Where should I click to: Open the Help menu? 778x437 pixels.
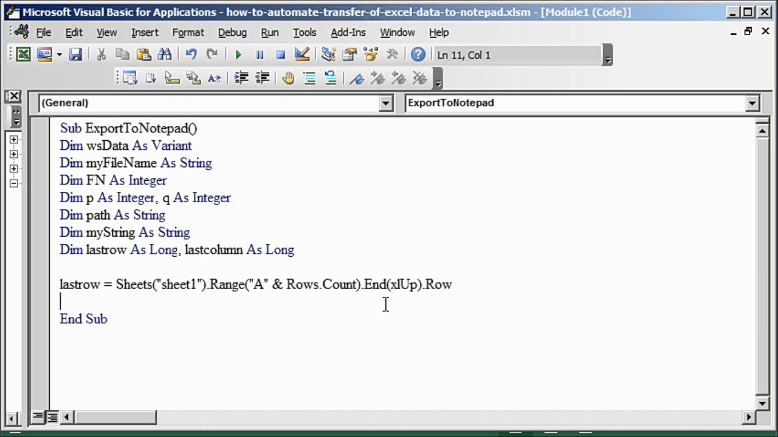pos(439,32)
